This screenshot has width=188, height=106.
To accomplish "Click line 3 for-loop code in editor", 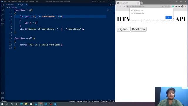I will (41, 16).
